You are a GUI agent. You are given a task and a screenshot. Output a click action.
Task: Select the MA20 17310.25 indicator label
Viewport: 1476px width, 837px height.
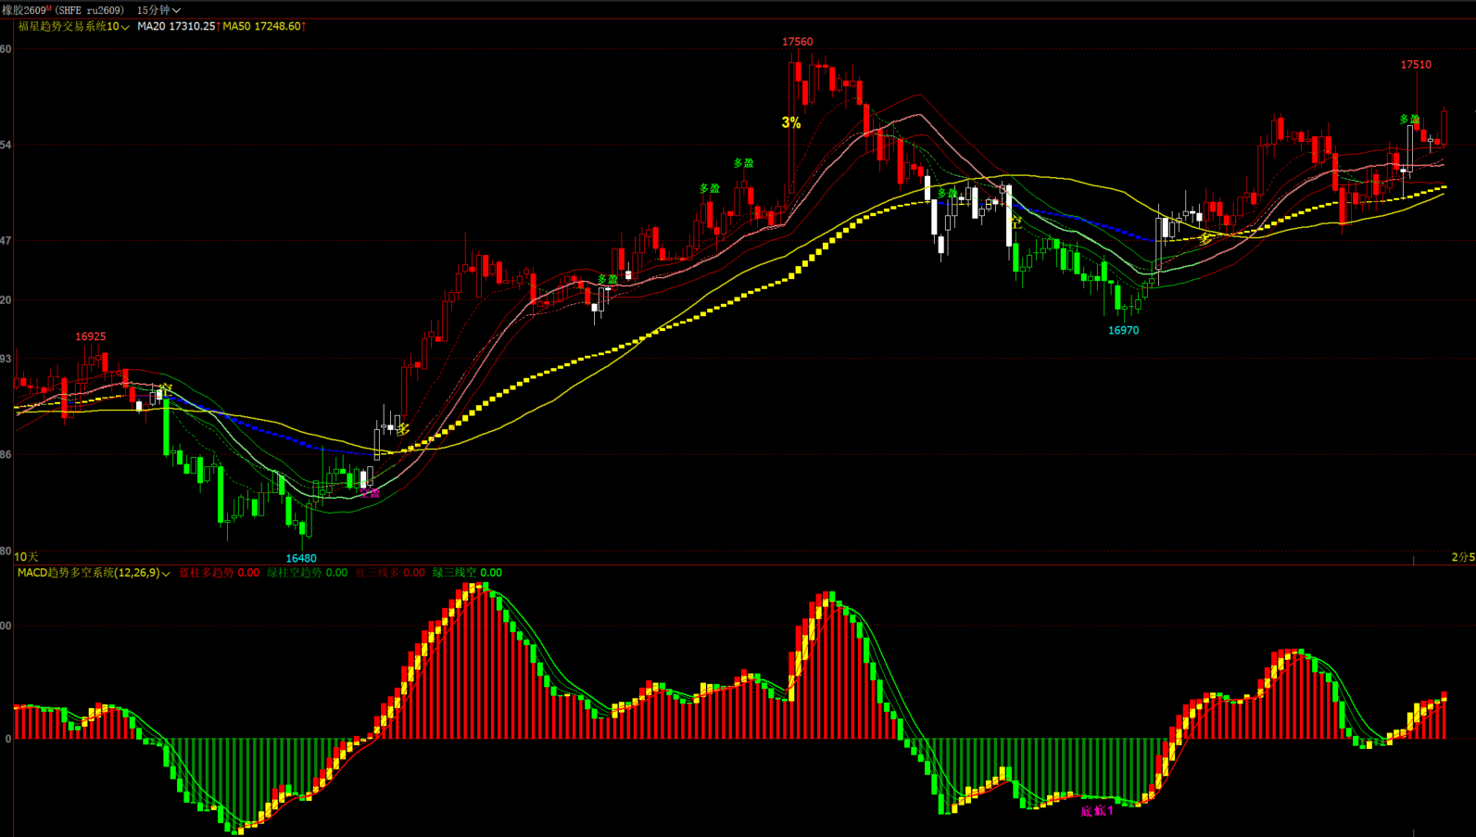pyautogui.click(x=176, y=27)
